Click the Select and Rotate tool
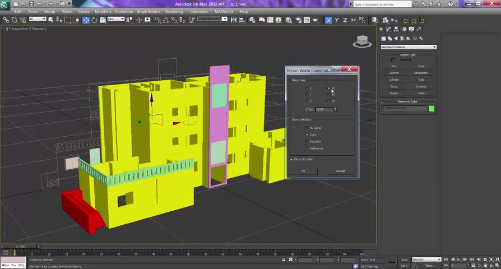Image resolution: width=501 pixels, height=269 pixels. point(94,20)
